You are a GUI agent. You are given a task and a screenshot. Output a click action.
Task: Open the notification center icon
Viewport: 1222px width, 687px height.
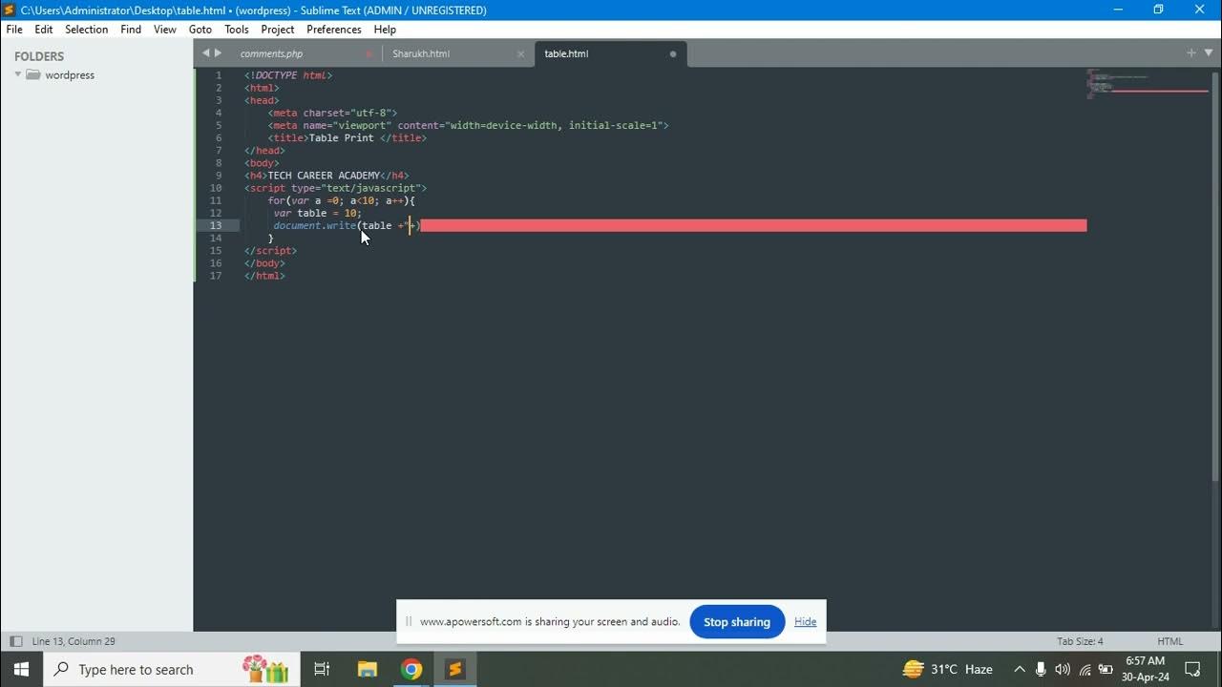1192,669
